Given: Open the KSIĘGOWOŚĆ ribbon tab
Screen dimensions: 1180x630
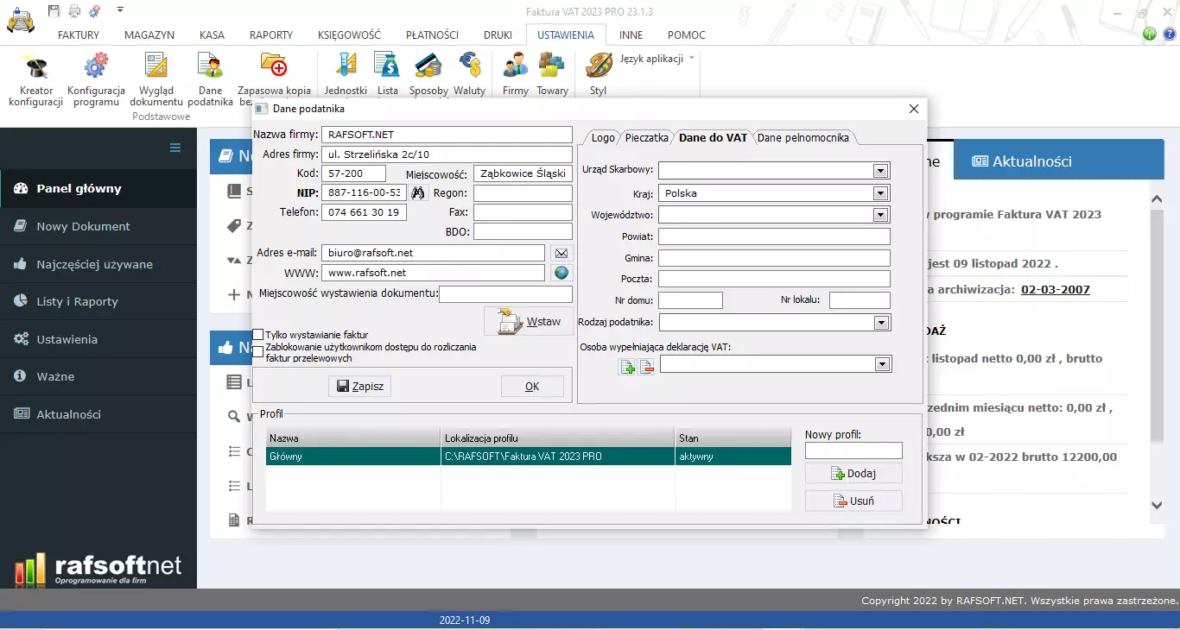Looking at the screenshot, I should [349, 35].
